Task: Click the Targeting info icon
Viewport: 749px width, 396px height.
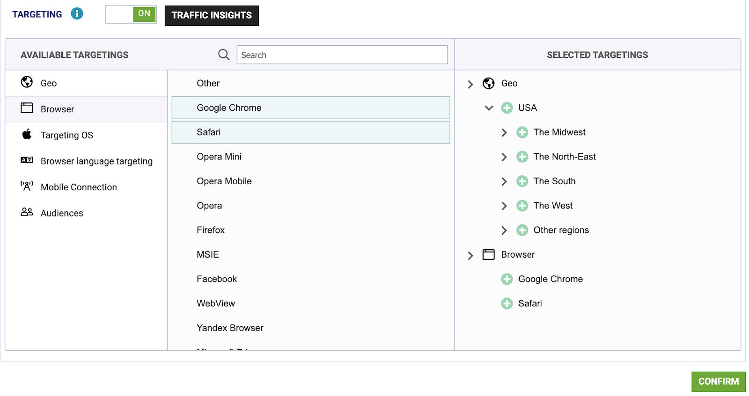Action: pyautogui.click(x=77, y=14)
